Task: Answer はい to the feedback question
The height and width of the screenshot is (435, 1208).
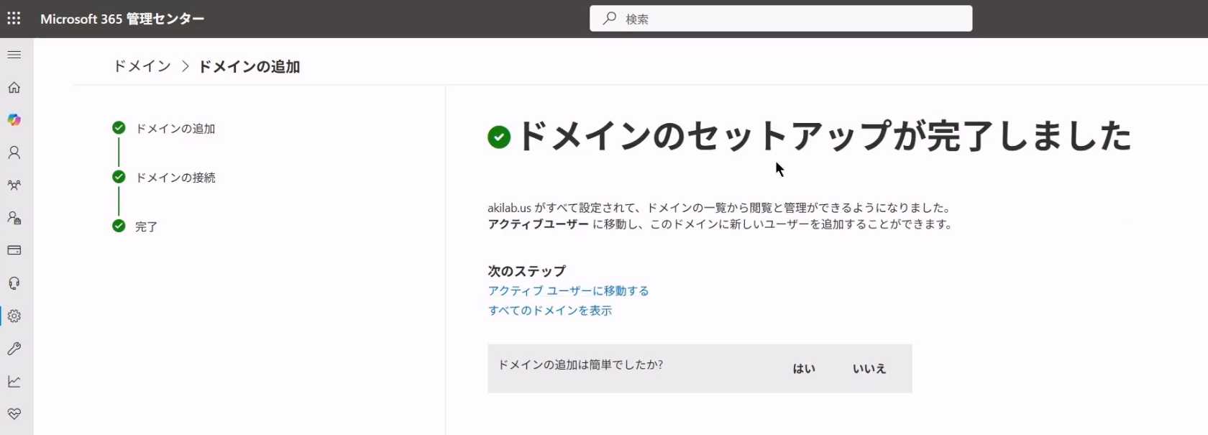Action: (804, 369)
